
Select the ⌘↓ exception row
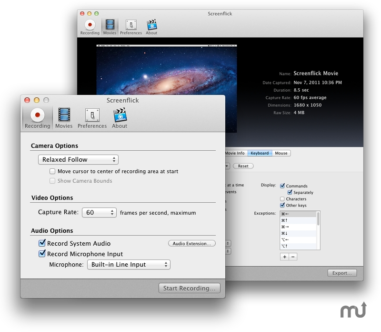(298, 233)
